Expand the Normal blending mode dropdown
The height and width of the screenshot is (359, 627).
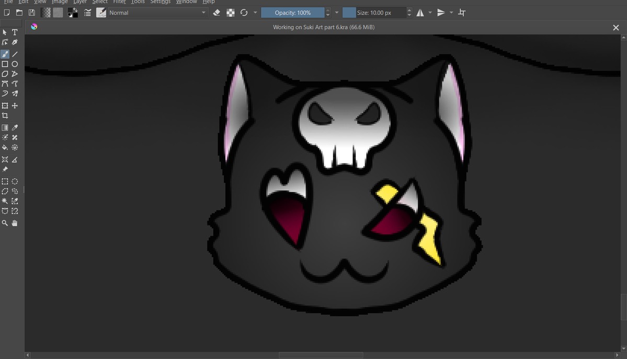coord(158,13)
